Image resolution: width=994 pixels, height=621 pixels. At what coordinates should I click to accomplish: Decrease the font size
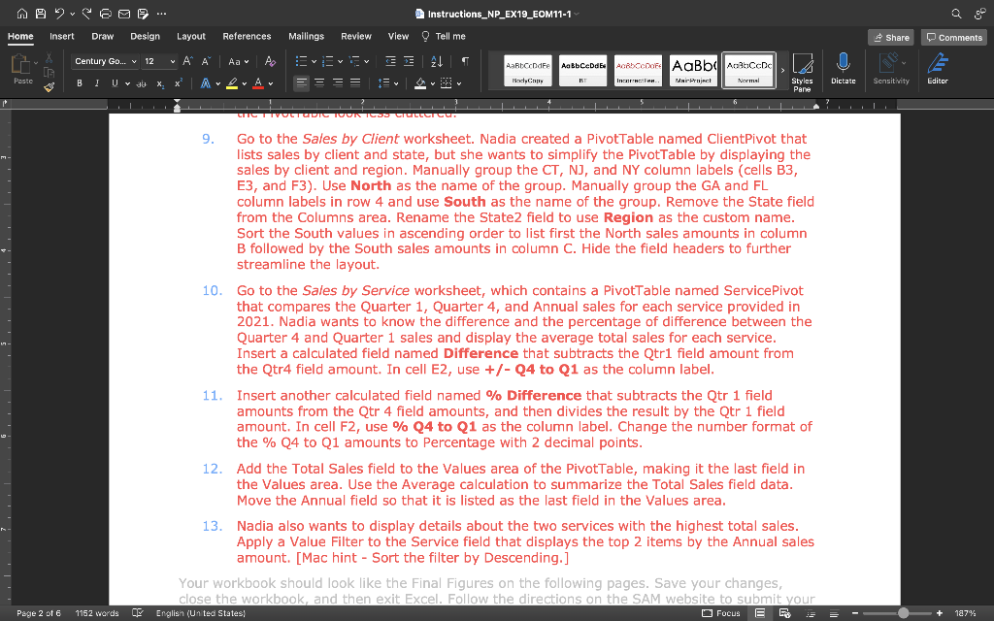(206, 61)
